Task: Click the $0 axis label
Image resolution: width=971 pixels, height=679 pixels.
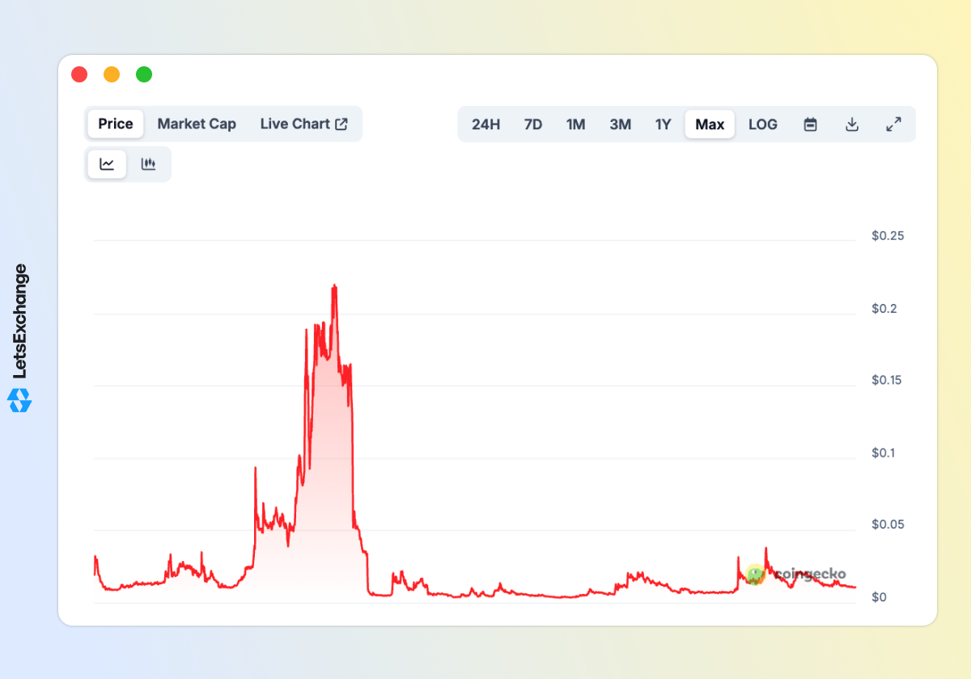Action: point(879,597)
